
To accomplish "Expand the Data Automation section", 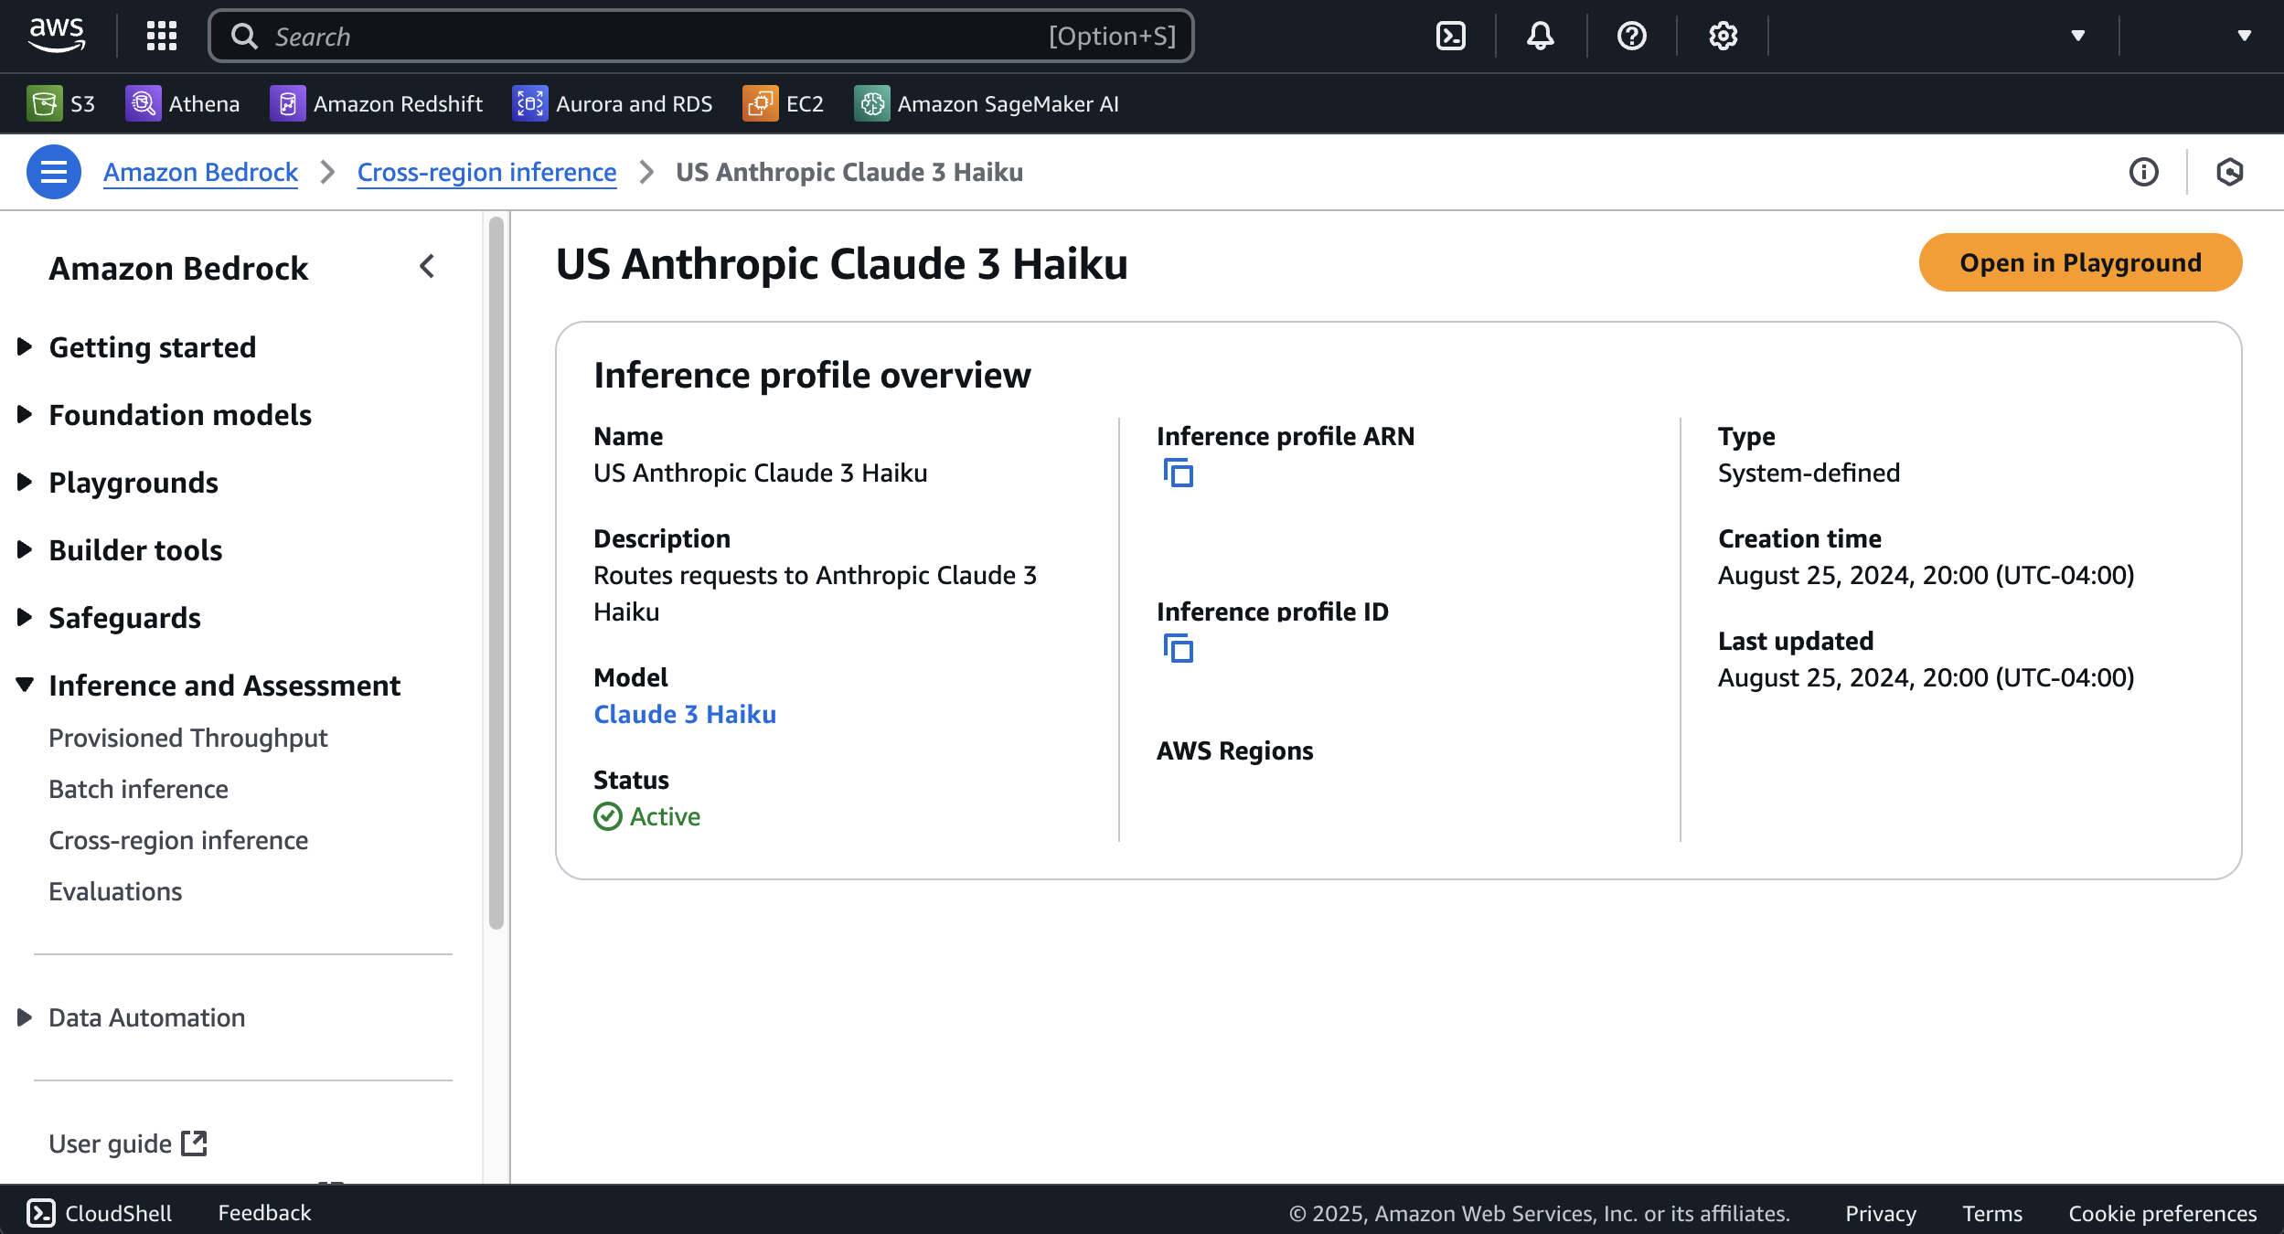I will 25,1017.
